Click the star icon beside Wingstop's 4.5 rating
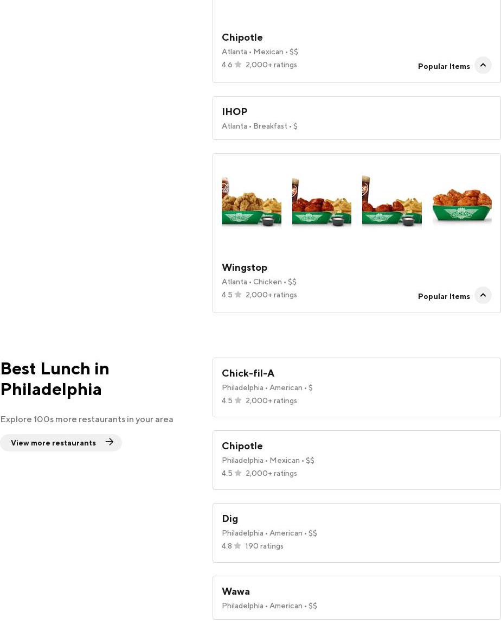Viewport: 501px width, 624px height. click(x=238, y=295)
